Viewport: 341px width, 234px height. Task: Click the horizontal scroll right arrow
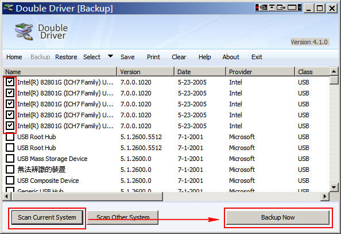(x=325, y=196)
